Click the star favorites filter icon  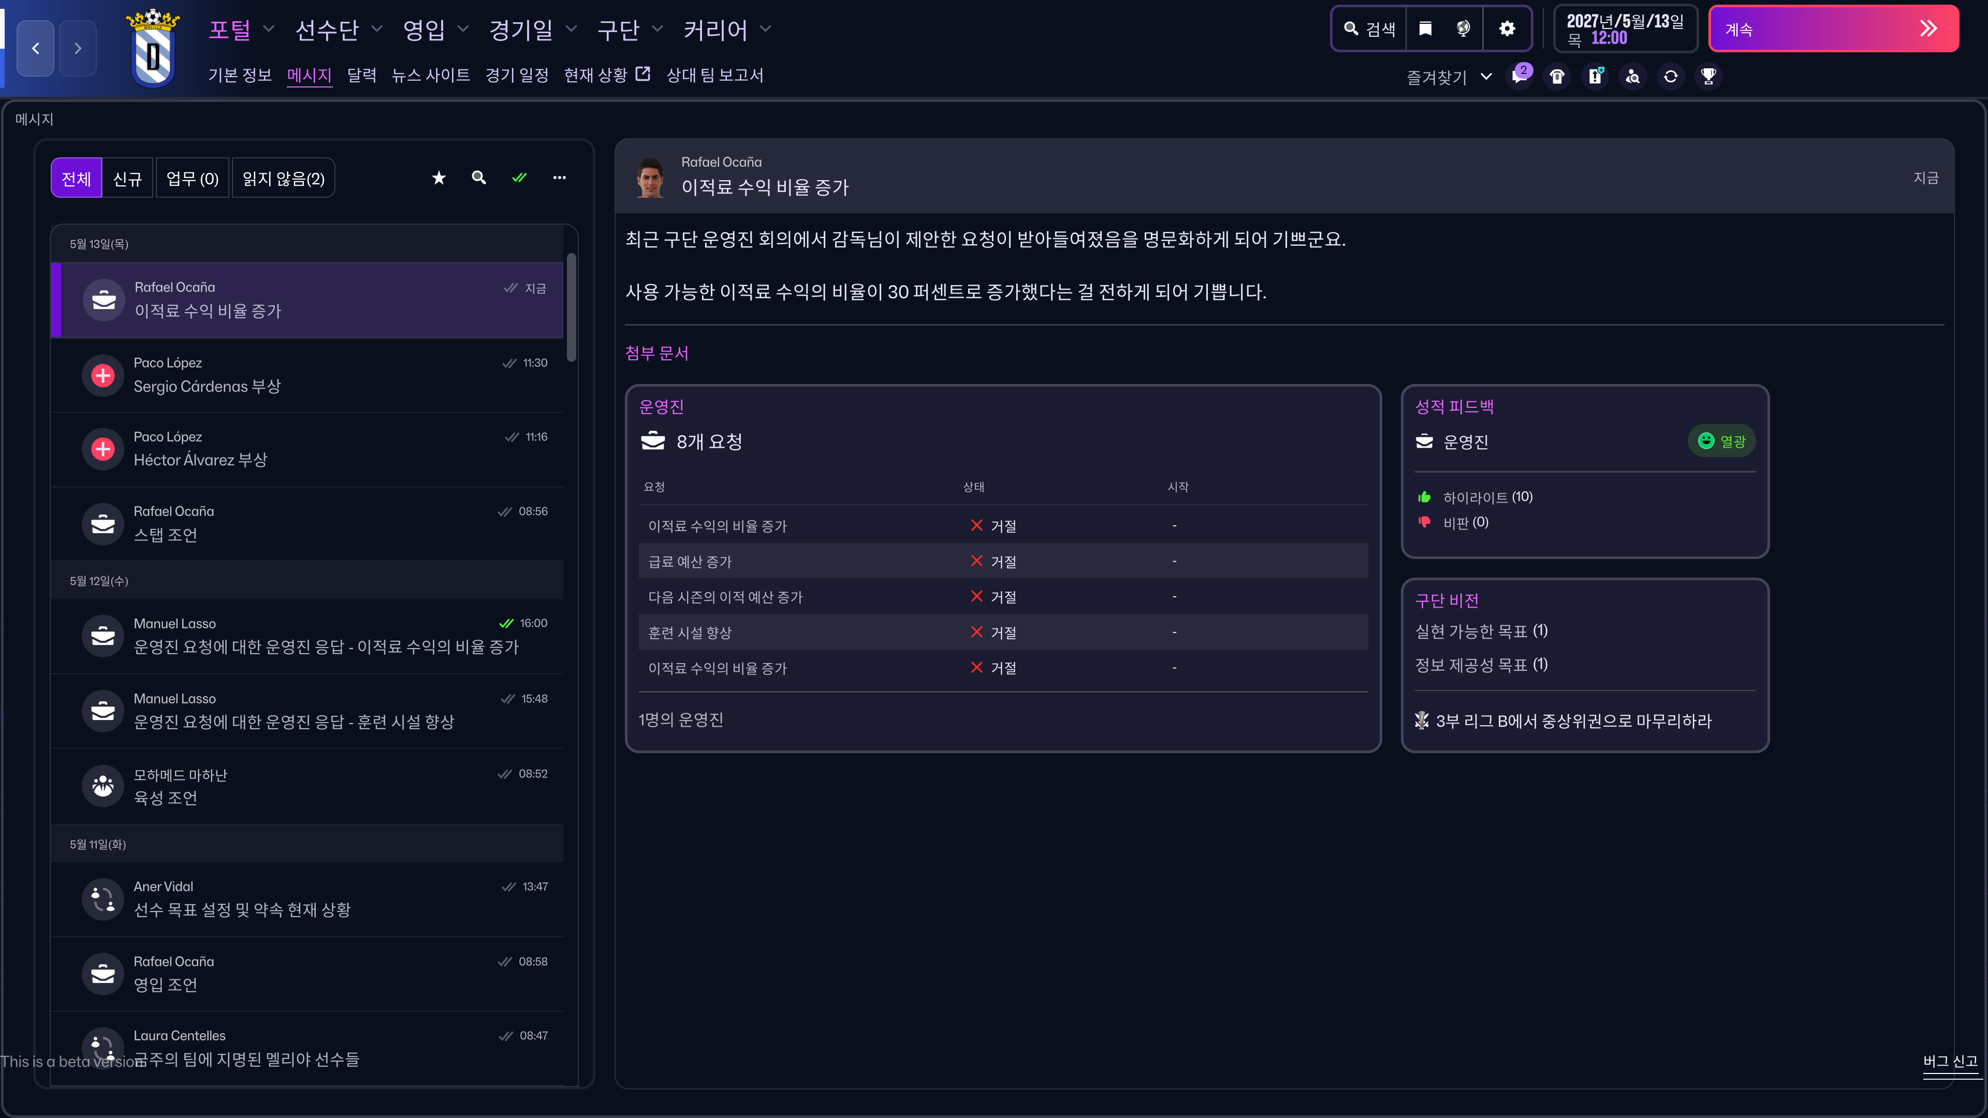[x=438, y=178]
